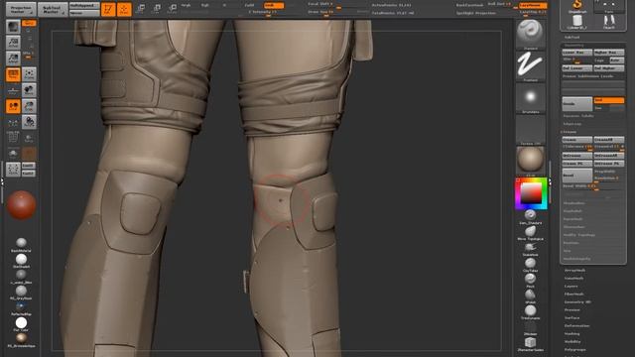Activate the Move transform mode icon

(x=140, y=9)
